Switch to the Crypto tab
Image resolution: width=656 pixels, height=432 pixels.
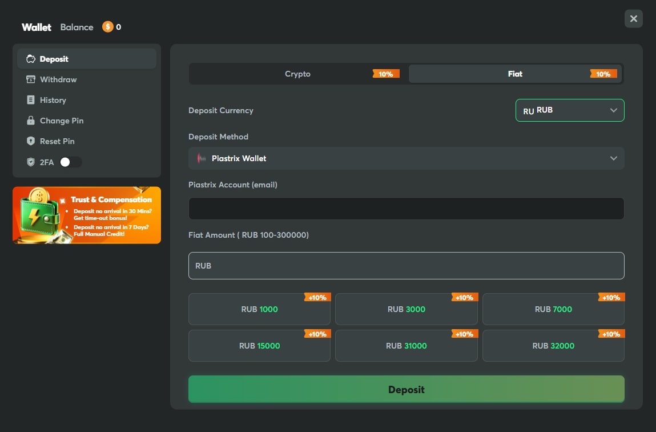pos(297,74)
